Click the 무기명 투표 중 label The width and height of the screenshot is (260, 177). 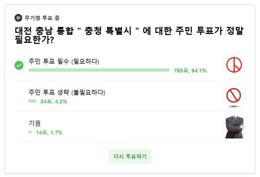pos(42,18)
